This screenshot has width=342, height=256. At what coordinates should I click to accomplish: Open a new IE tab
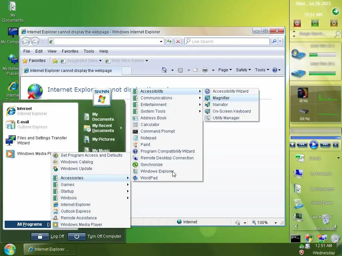127,71
